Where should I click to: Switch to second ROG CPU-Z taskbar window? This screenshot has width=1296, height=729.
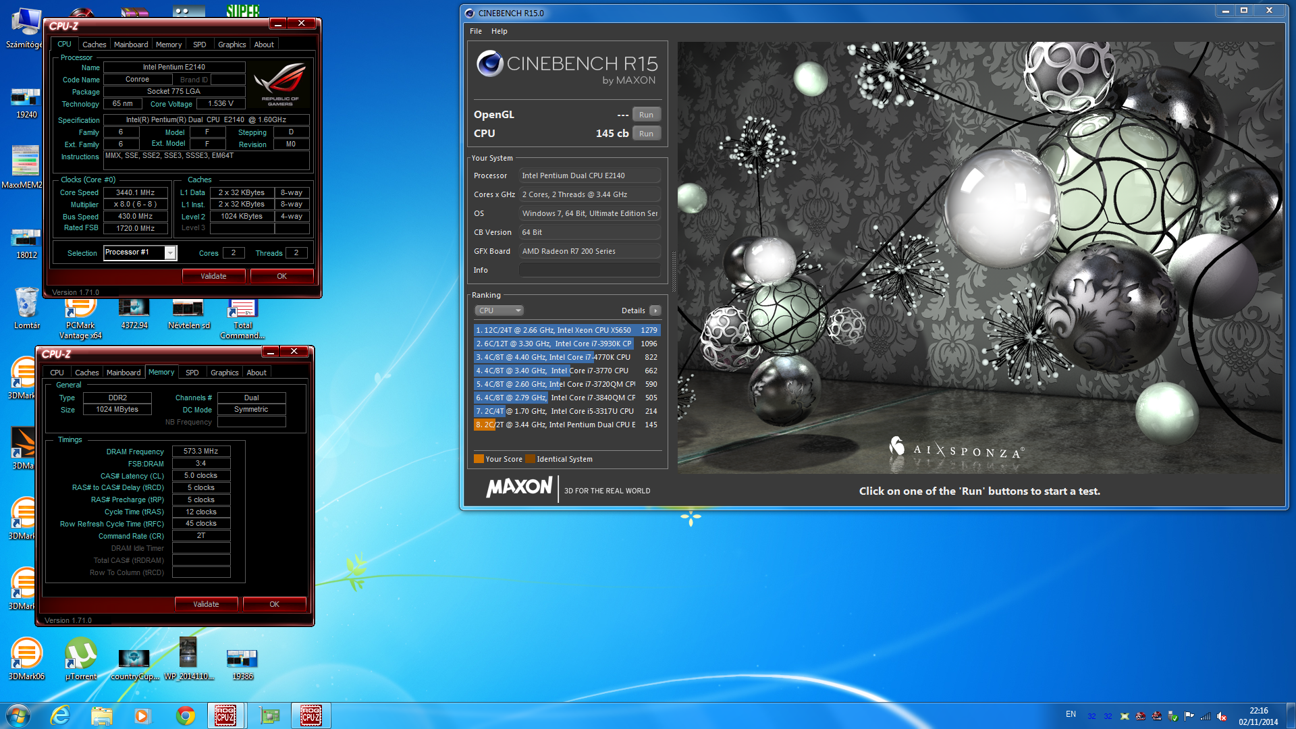tap(311, 715)
